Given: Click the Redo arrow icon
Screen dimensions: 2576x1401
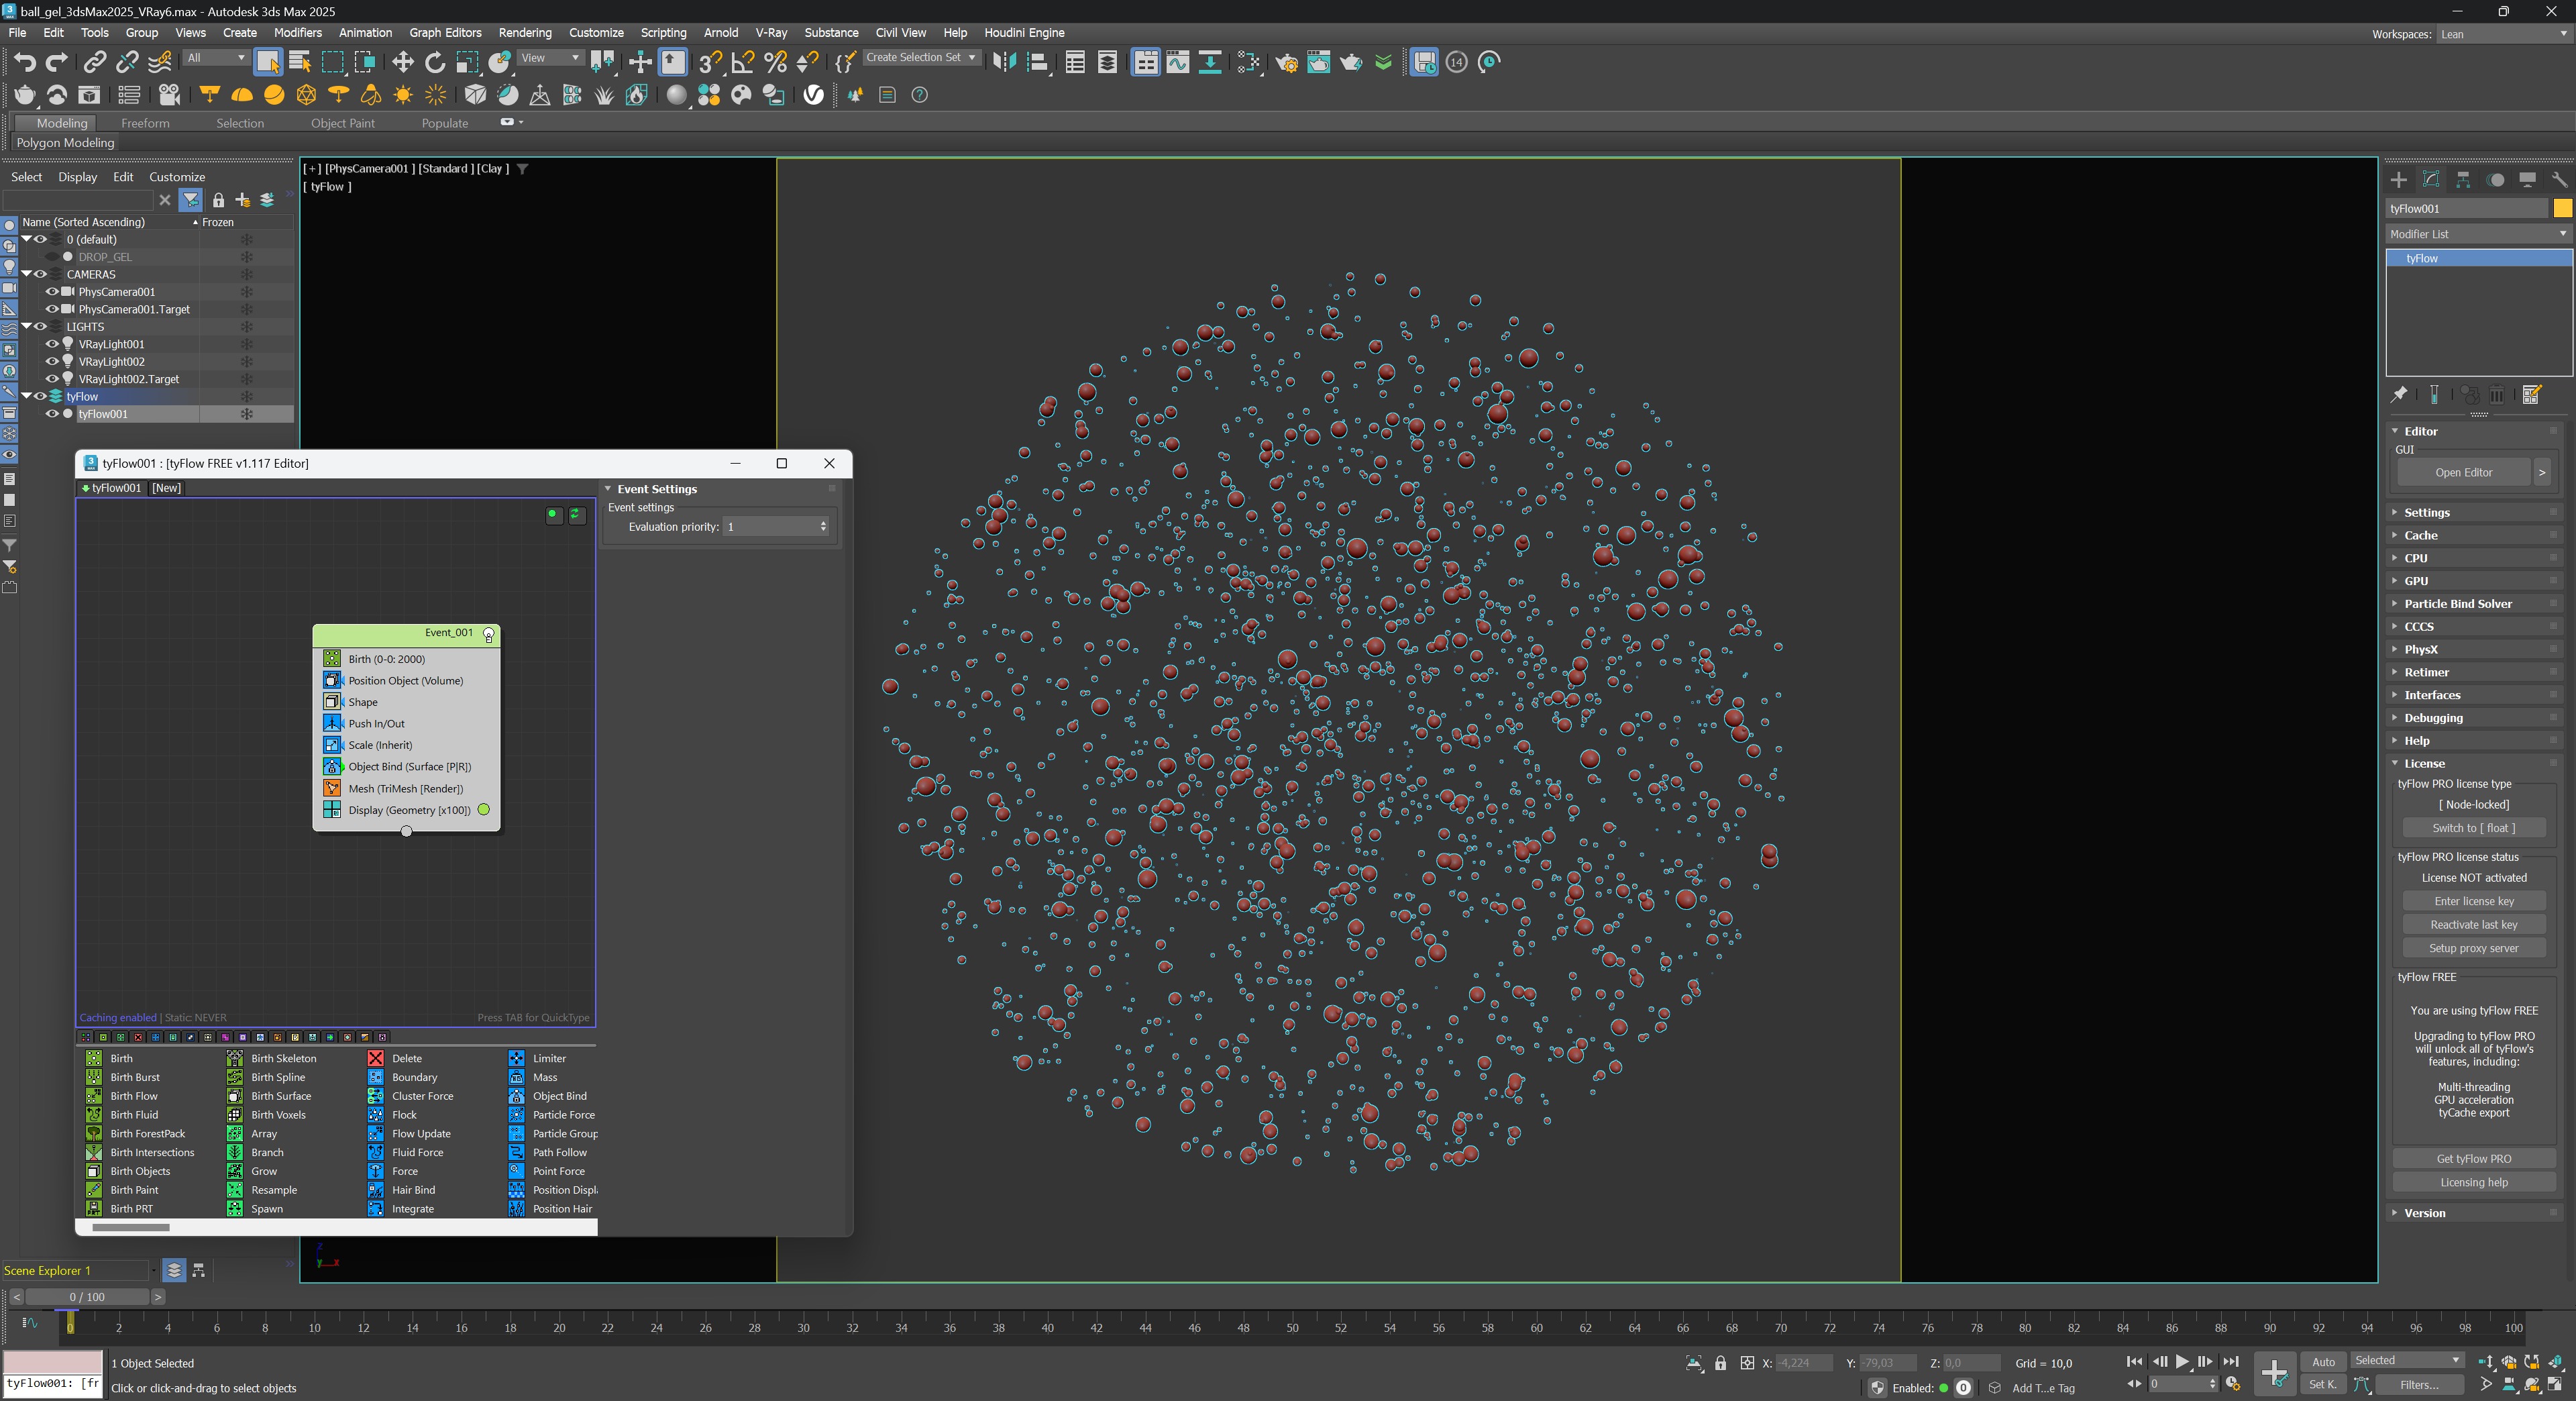Looking at the screenshot, I should (57, 62).
